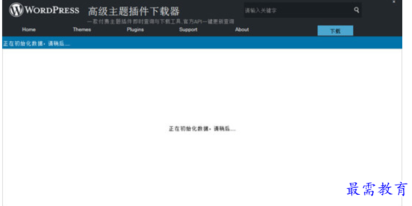Click the centered loading message 正在初始化数据
Screen dimensions: 412x206
[x=202, y=129]
